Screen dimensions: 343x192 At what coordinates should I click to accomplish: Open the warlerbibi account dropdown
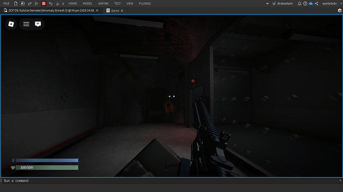(332, 3)
